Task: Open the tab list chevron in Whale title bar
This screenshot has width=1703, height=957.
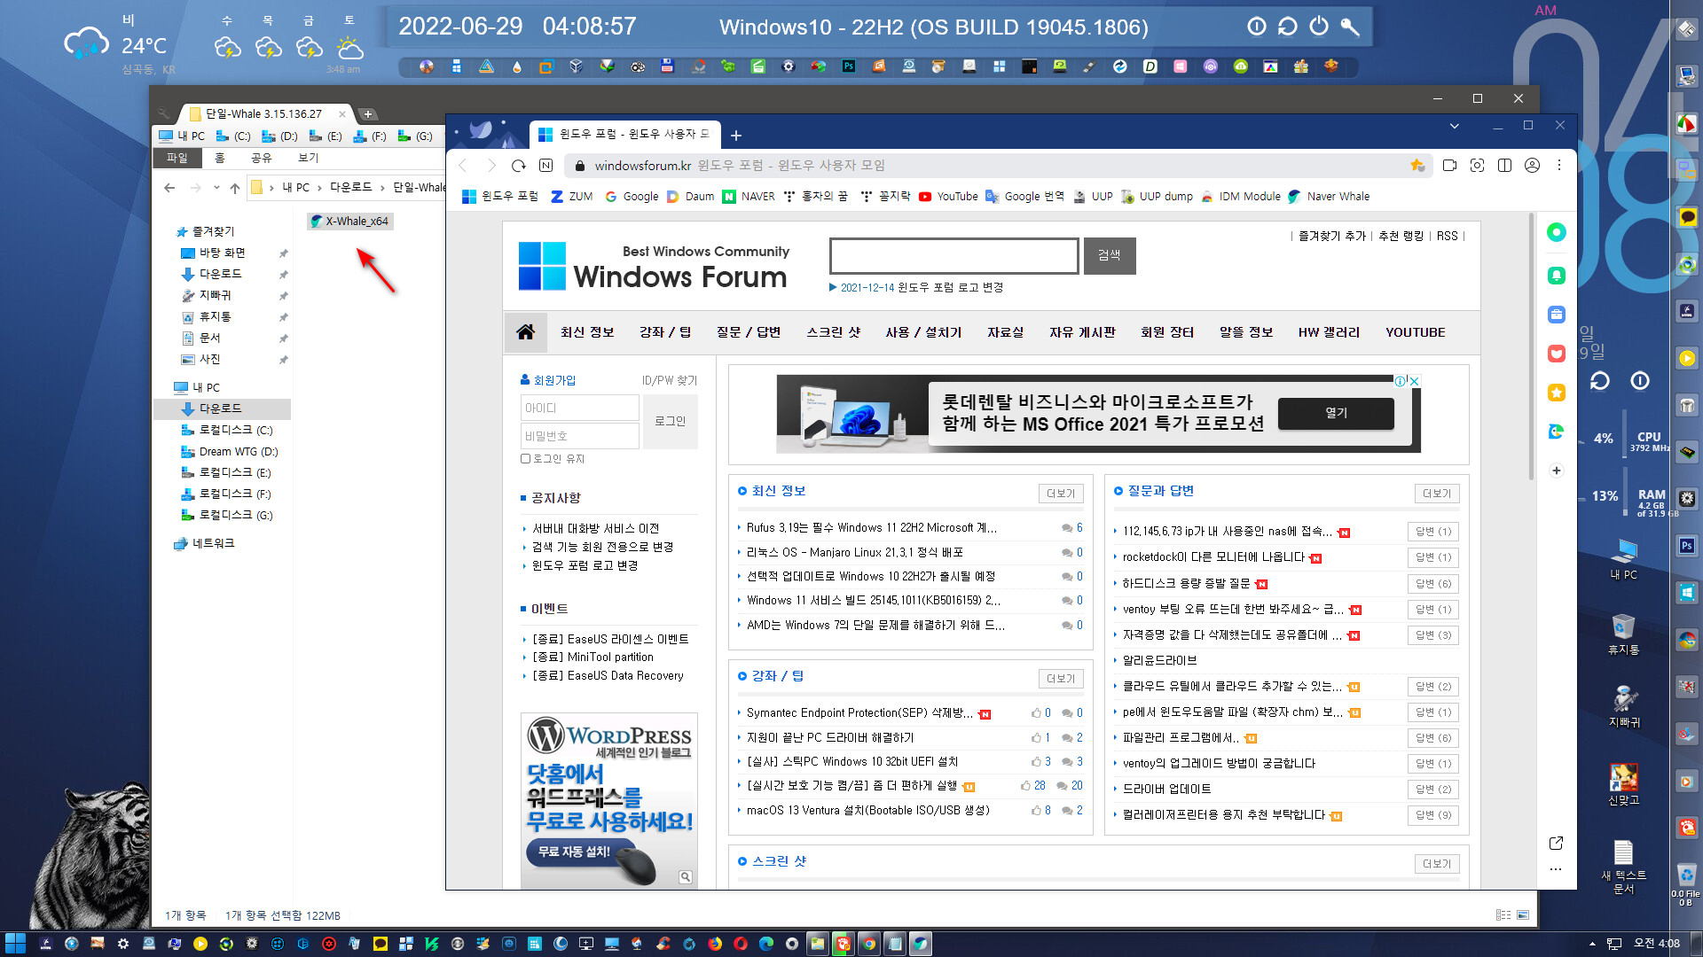Action: point(1455,126)
